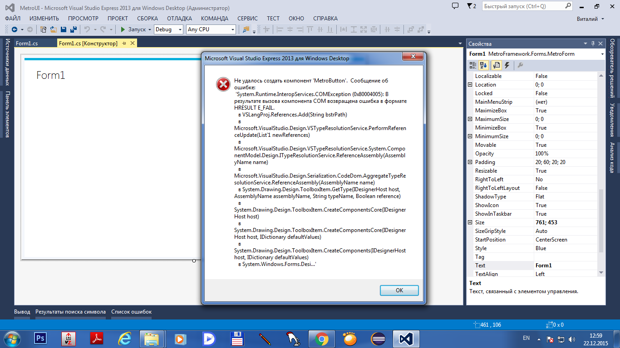The image size is (620, 348).
Task: Toggle Alphabetical property sorting
Action: click(x=483, y=65)
